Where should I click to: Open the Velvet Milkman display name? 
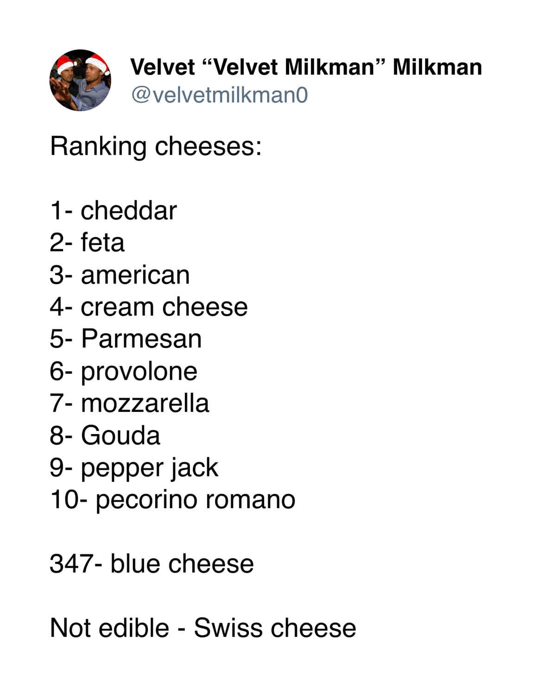point(306,67)
